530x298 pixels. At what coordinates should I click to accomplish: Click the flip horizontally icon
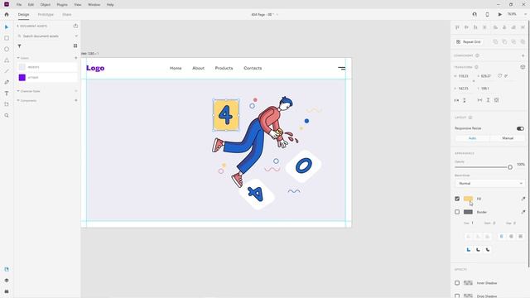(x=456, y=100)
